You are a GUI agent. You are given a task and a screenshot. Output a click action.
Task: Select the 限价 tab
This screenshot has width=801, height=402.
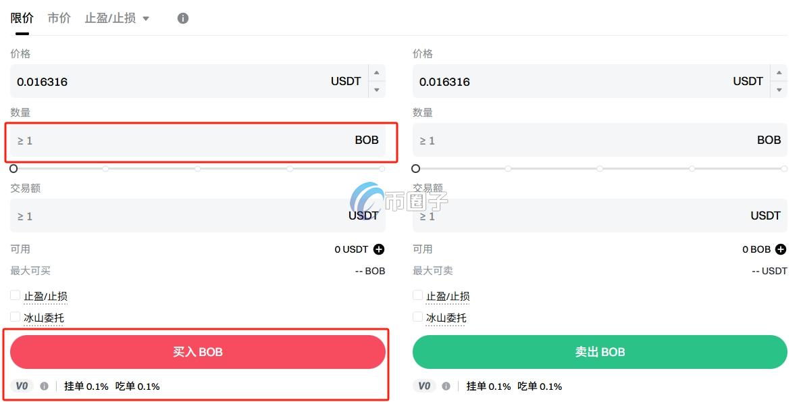pos(21,18)
